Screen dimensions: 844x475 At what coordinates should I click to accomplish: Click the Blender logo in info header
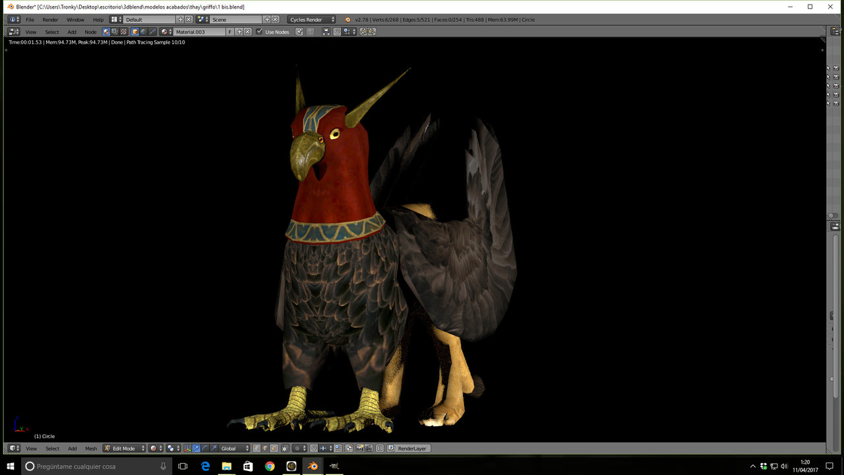(347, 19)
